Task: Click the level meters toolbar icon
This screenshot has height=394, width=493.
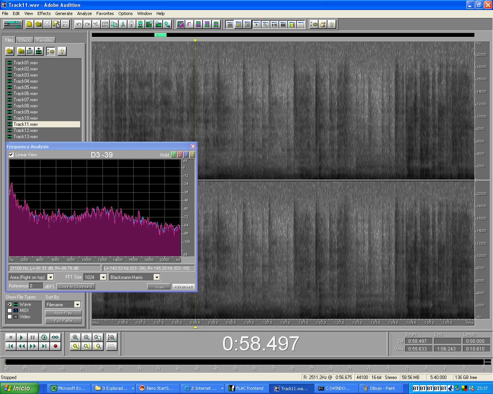Action: pos(292,24)
